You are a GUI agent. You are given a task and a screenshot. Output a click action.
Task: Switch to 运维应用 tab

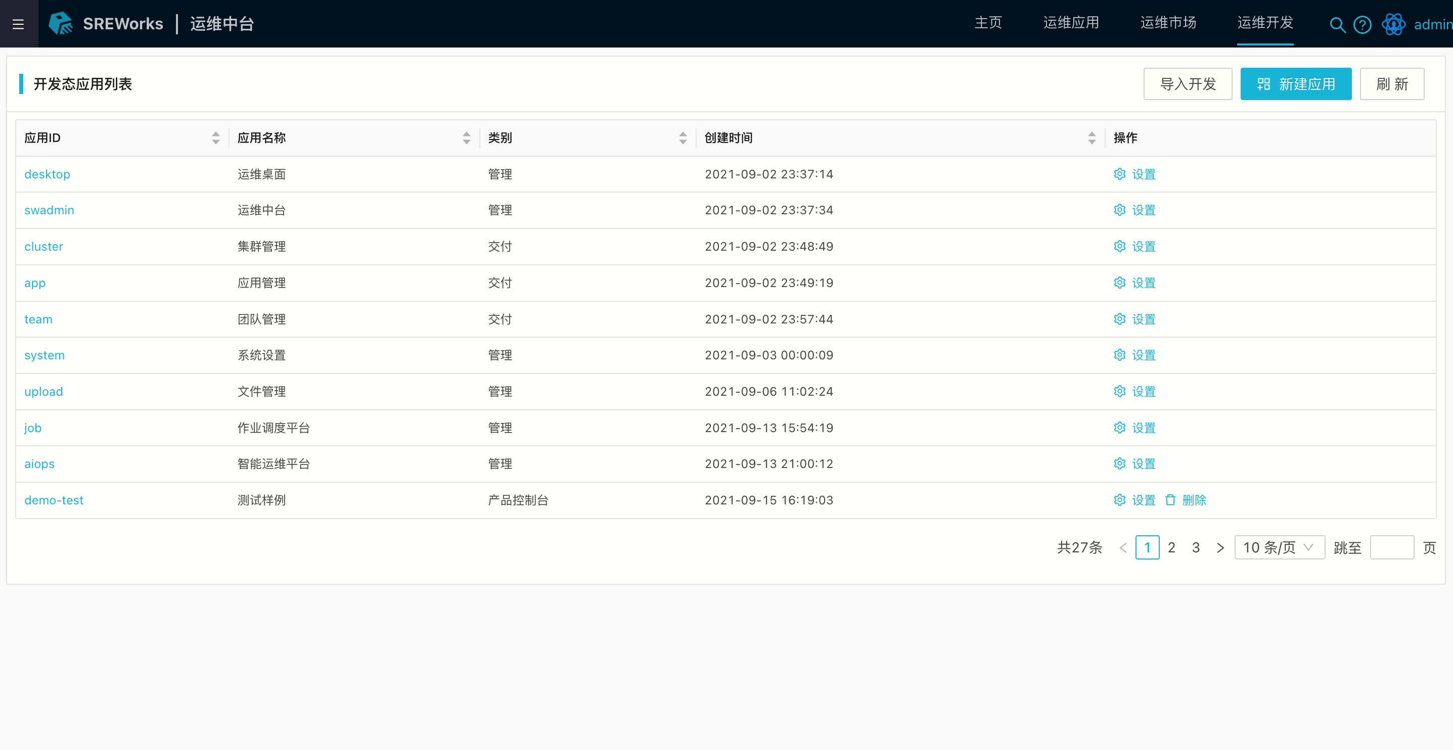tap(1071, 23)
